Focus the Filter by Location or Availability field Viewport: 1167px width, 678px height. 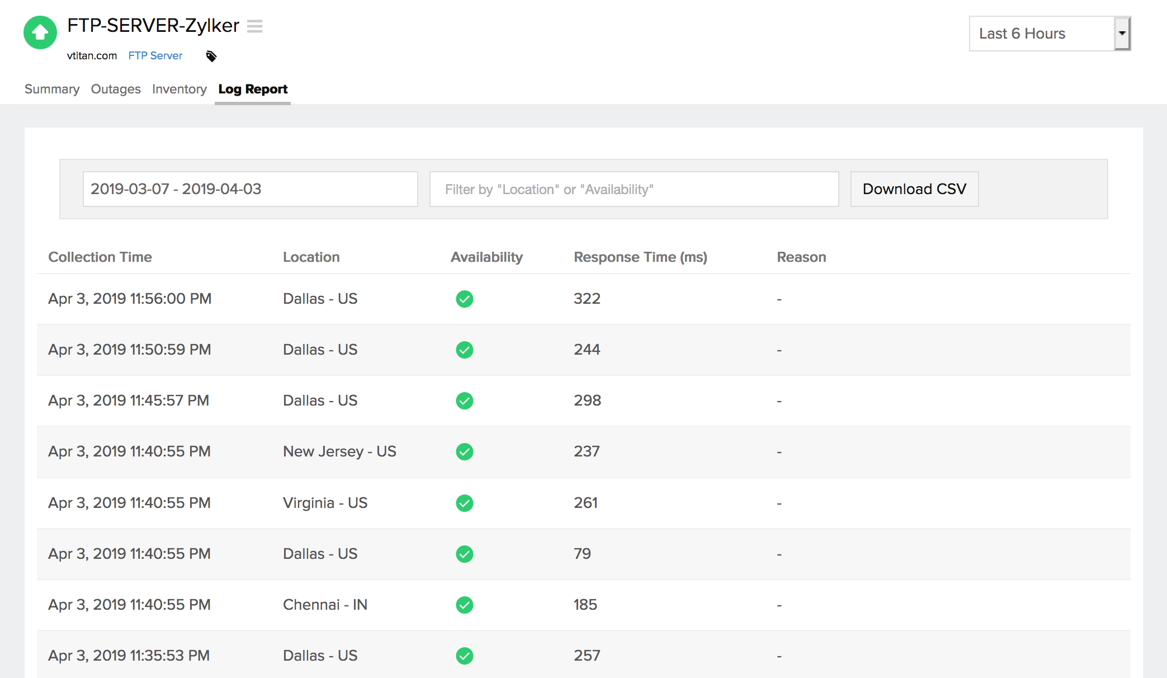point(634,189)
